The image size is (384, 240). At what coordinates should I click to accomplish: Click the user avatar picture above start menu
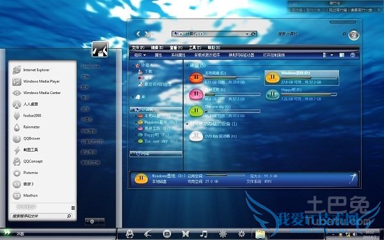point(100,49)
